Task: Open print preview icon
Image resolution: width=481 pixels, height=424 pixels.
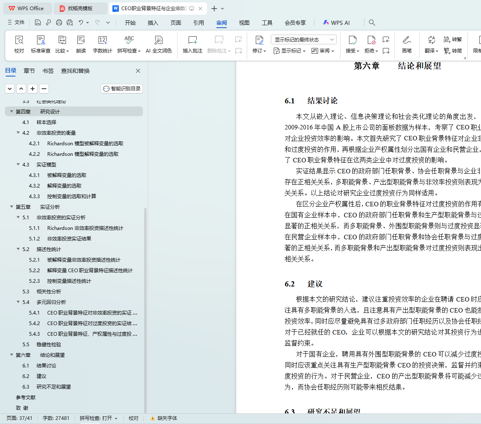Action: tap(70, 22)
